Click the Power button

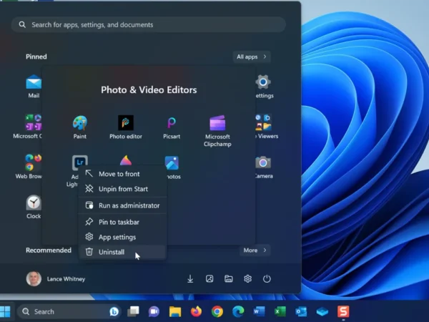267,279
